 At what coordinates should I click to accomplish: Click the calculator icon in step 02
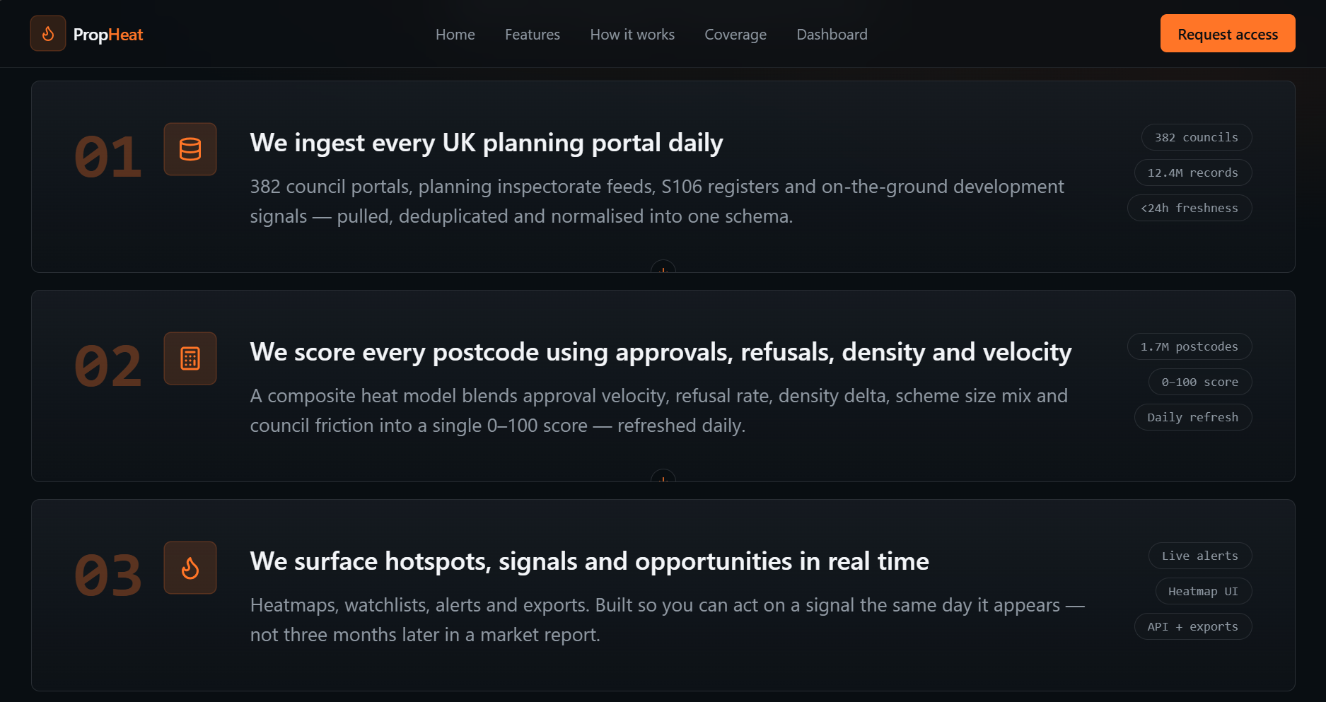point(190,358)
